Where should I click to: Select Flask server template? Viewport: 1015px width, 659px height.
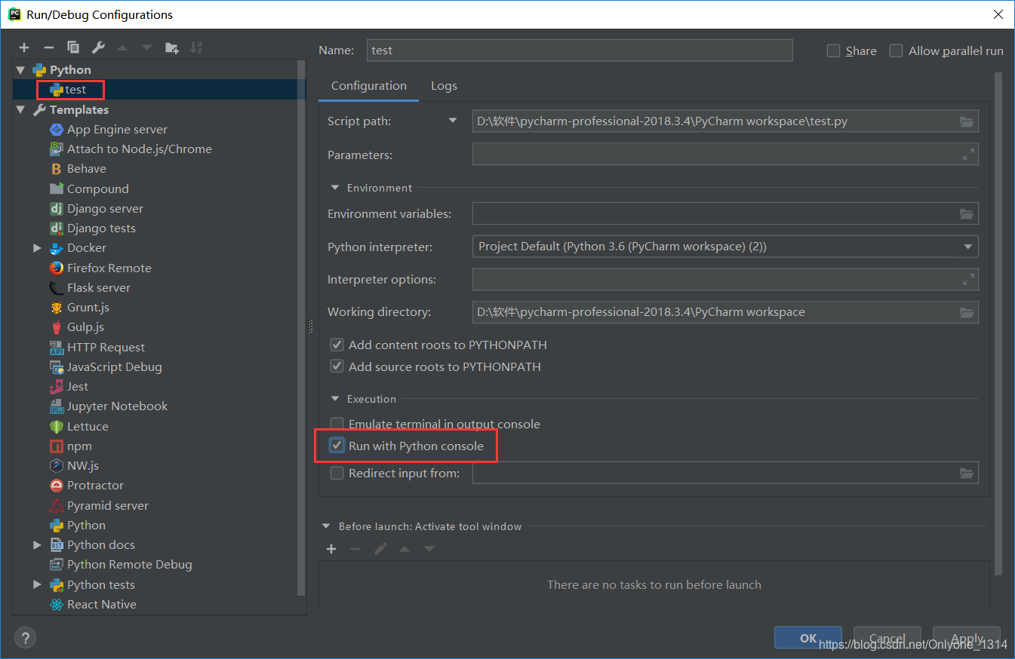coord(90,288)
